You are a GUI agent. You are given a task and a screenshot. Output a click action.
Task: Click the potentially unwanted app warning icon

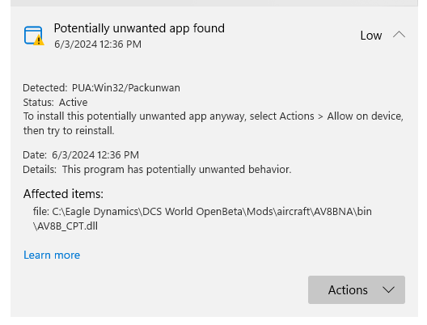[x=34, y=36]
